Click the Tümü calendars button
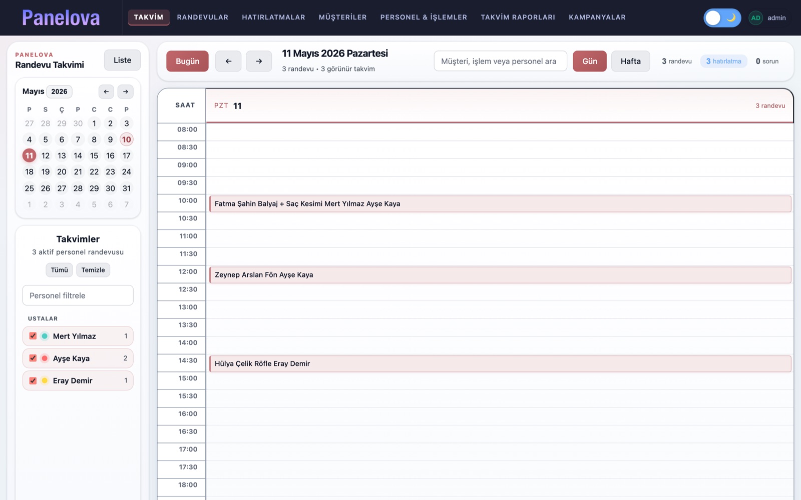The height and width of the screenshot is (500, 801). (60, 270)
